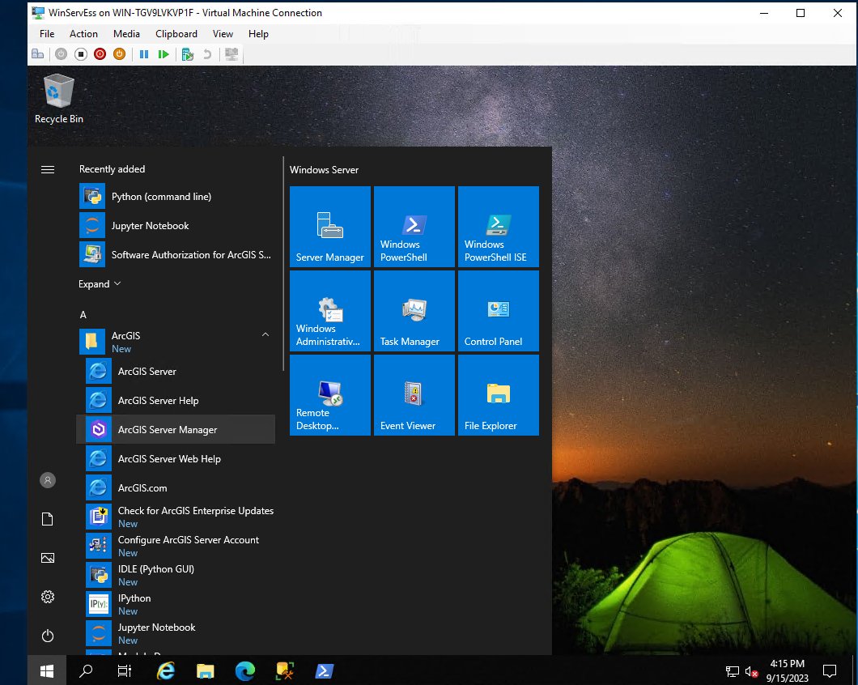Viewport: 858px width, 685px height.
Task: Click the Windows Start button
Action: [47, 670]
